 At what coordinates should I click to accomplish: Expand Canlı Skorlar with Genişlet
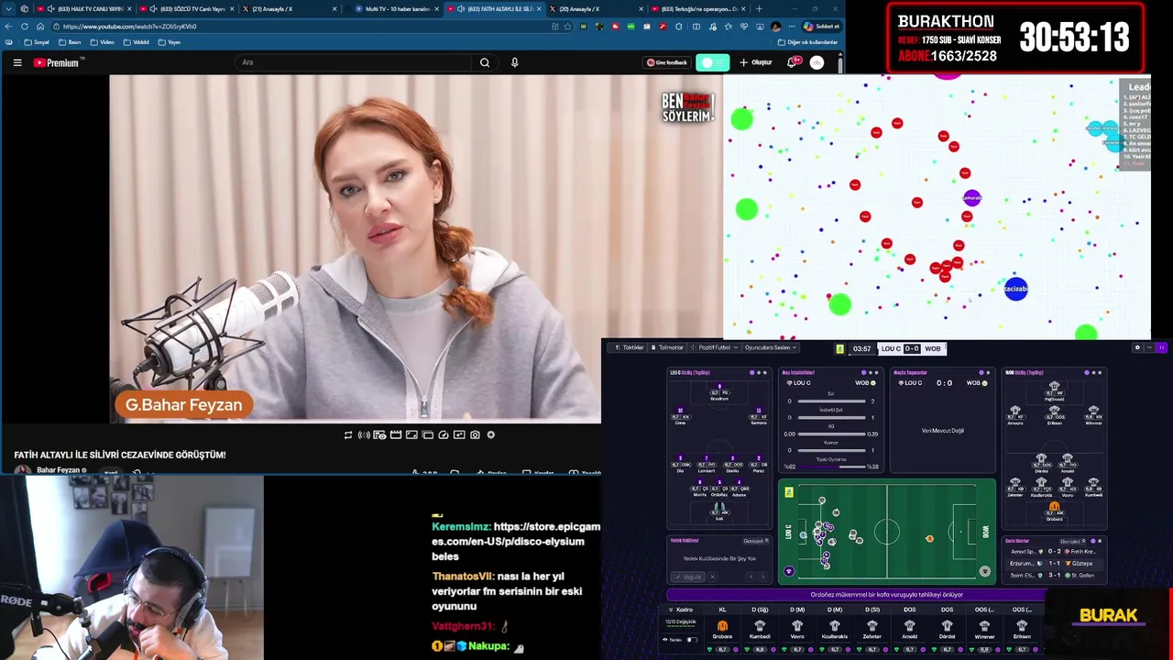[1072, 541]
